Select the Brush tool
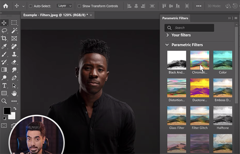 click(x=4, y=54)
